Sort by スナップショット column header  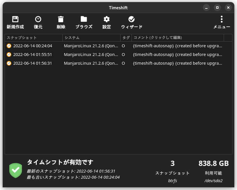(34, 38)
